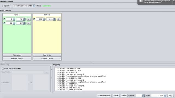Toggle second Valve 1 action checkbox
Image resolution: width=175 pixels, height=98 pixels.
(4, 23)
